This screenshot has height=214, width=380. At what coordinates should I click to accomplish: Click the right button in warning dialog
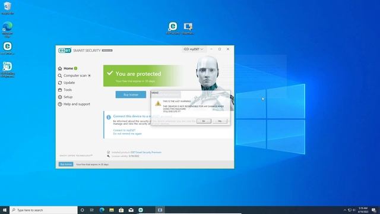pyautogui.click(x=220, y=121)
